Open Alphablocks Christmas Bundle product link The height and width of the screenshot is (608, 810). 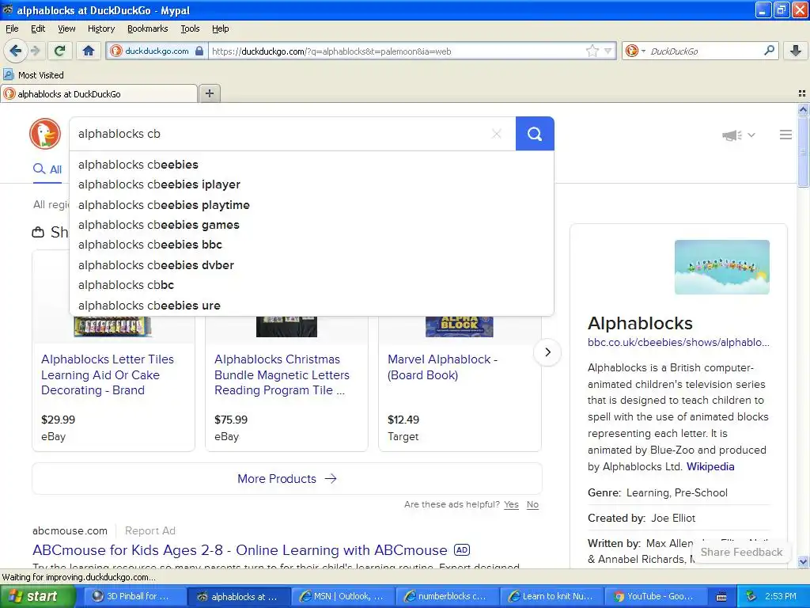(x=282, y=374)
